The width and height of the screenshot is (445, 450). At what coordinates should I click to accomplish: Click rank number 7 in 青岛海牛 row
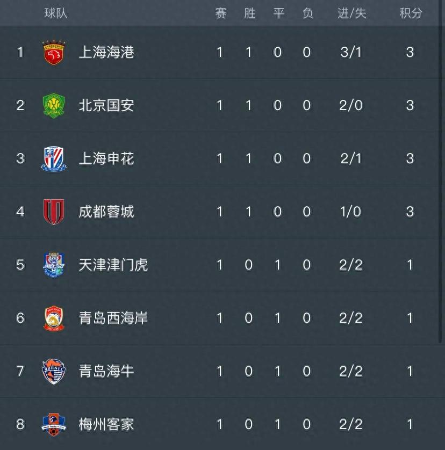pos(20,371)
